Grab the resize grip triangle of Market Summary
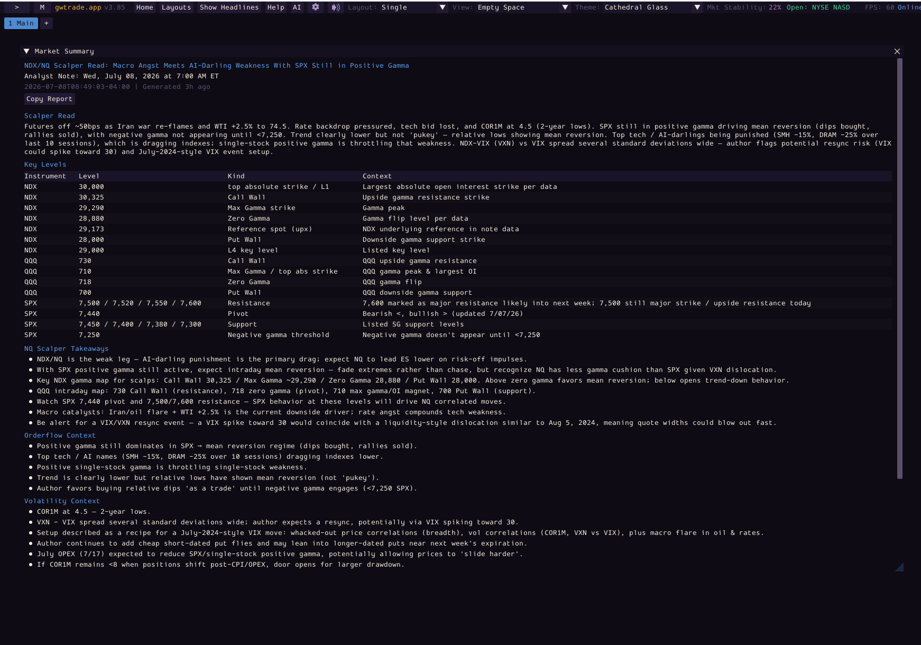This screenshot has width=921, height=645. click(899, 567)
